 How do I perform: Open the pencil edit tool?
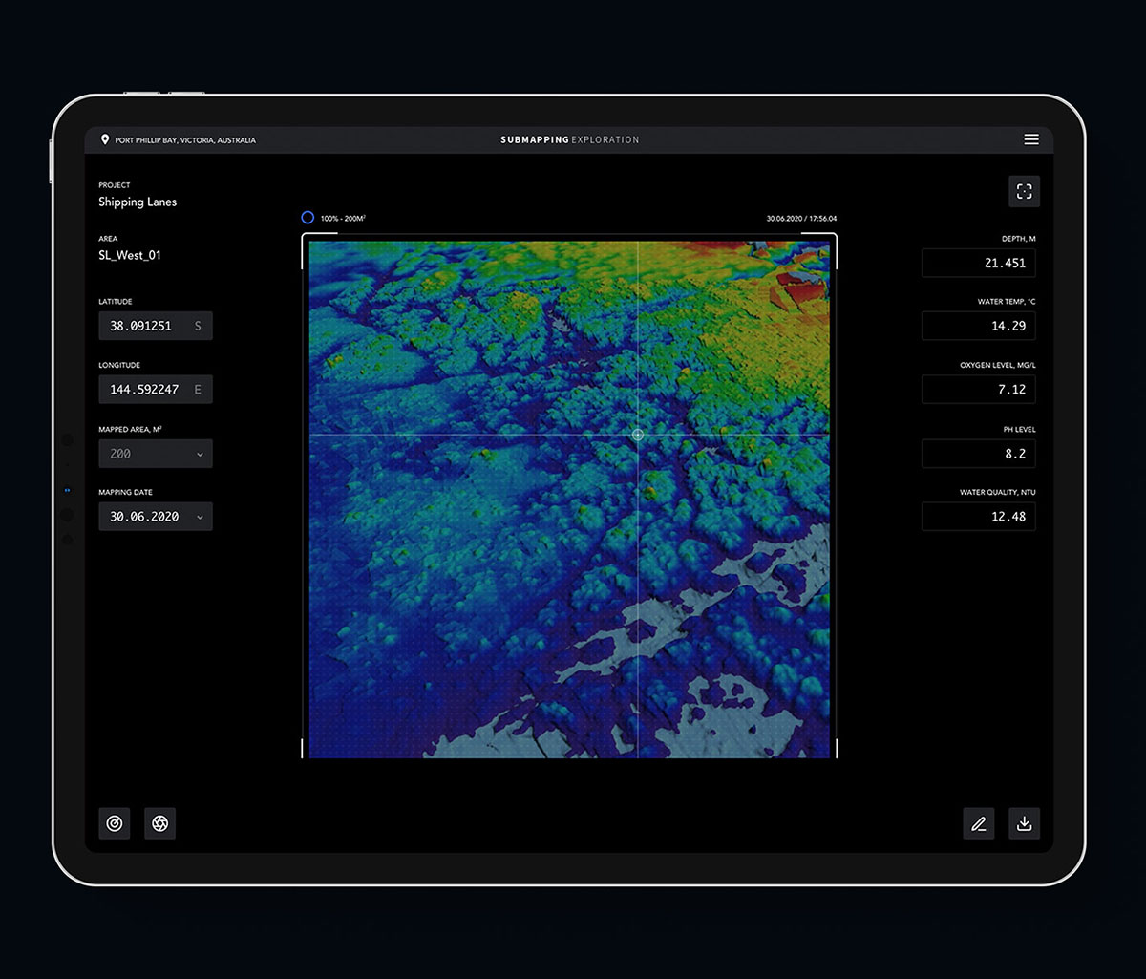point(978,823)
